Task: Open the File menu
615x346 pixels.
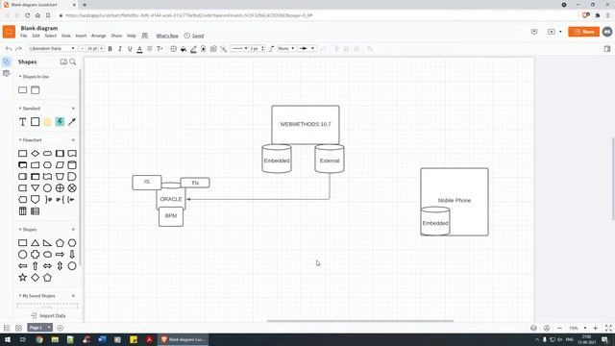Action: point(24,36)
